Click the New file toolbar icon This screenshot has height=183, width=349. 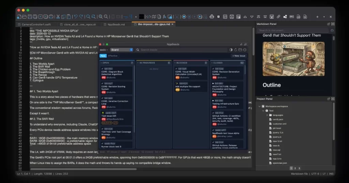(x=19, y=17)
